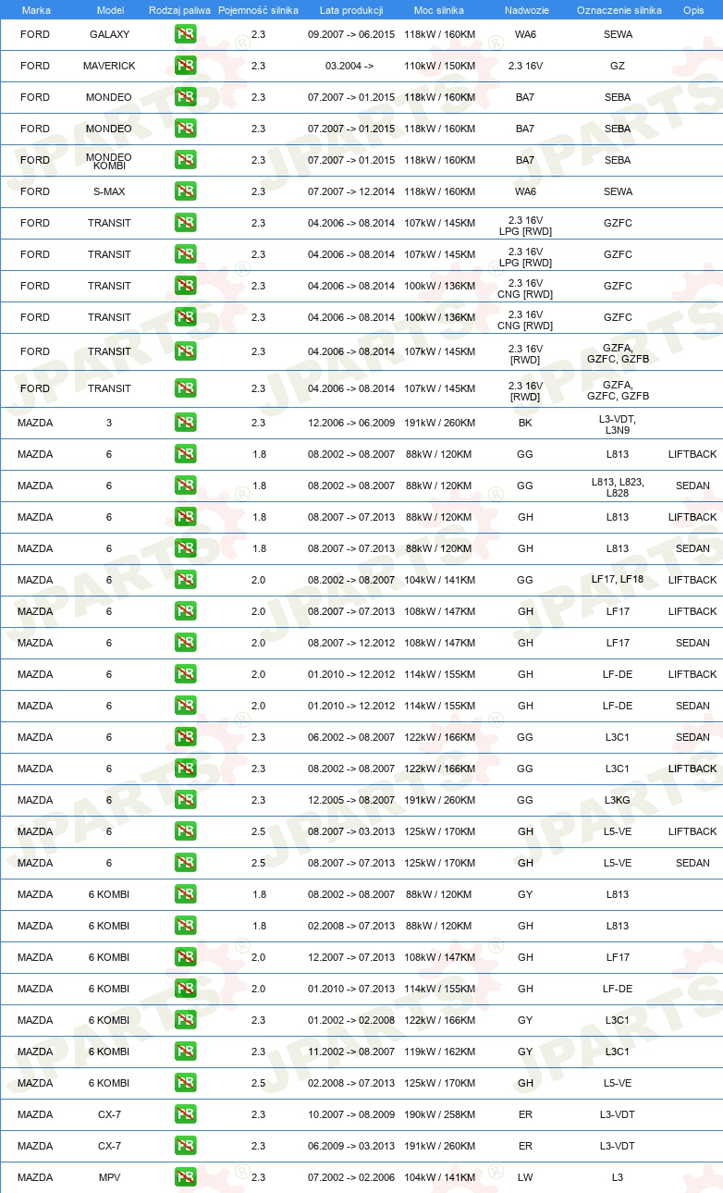The image size is (723, 1193).
Task: Click the fuel icon in the LF17, LF18 row
Action: point(185,580)
